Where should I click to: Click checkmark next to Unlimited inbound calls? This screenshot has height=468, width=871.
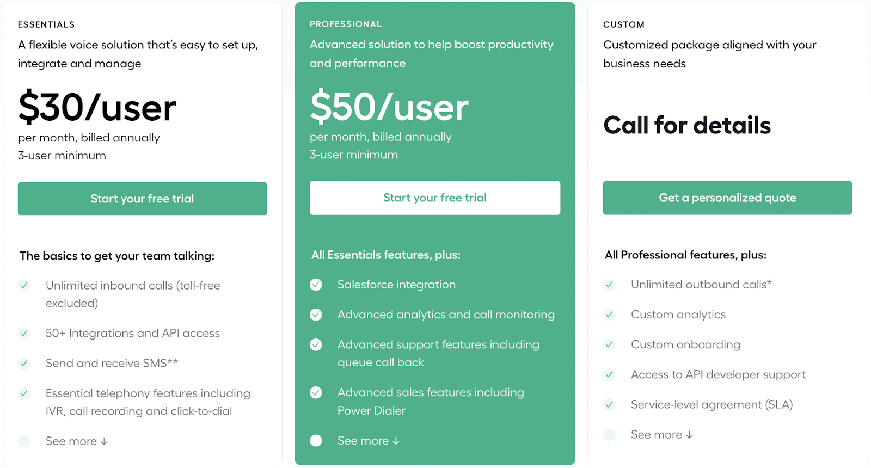click(24, 285)
